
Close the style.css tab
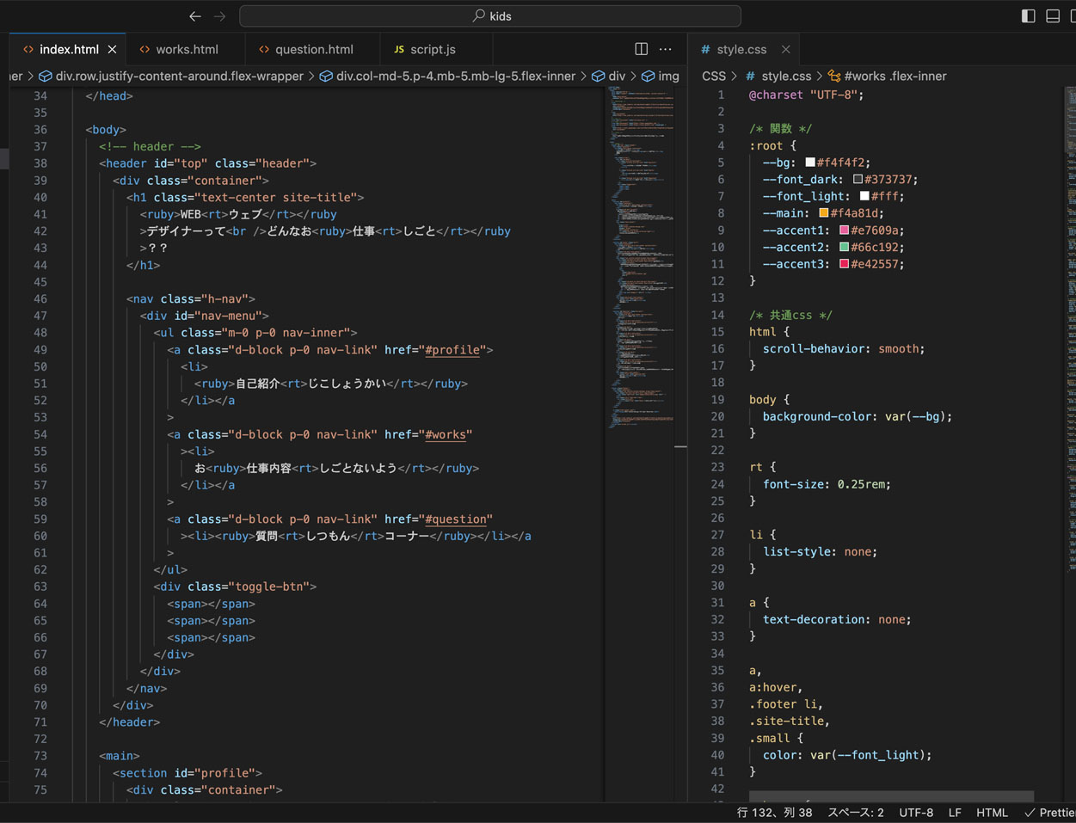[785, 50]
